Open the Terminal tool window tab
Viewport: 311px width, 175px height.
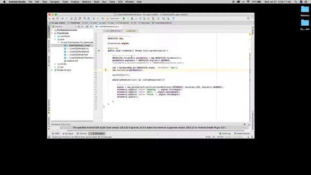tap(82, 134)
